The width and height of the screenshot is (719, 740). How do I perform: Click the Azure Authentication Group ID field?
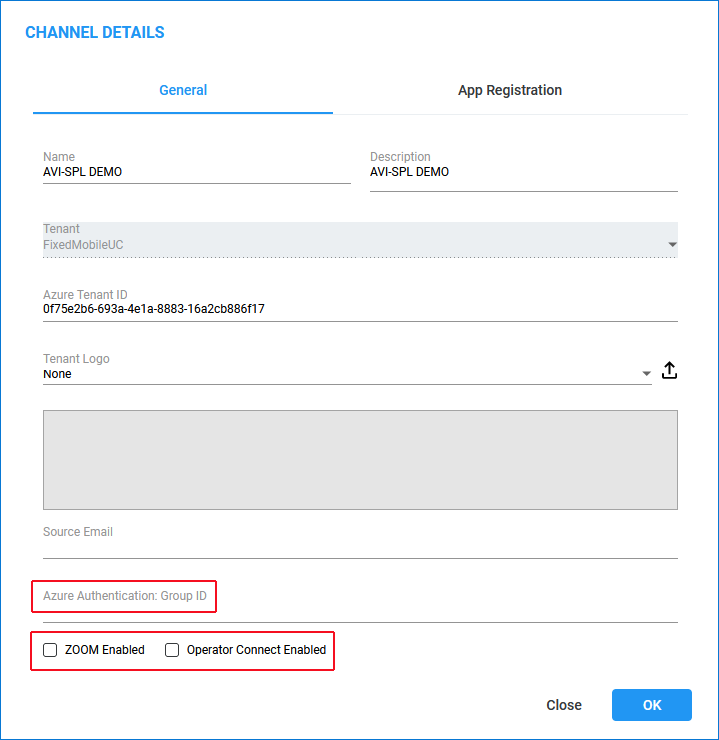(x=359, y=609)
